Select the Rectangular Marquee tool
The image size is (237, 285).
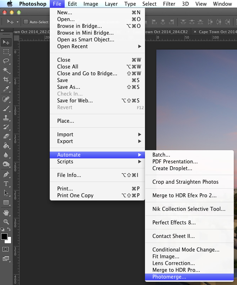6,52
